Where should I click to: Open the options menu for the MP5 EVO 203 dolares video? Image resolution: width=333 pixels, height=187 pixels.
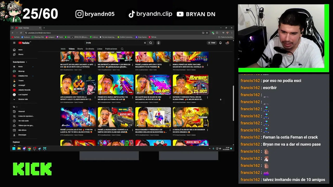point(95,65)
